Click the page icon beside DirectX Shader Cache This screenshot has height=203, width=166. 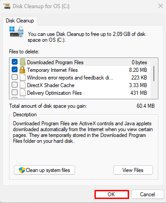coord(22,85)
